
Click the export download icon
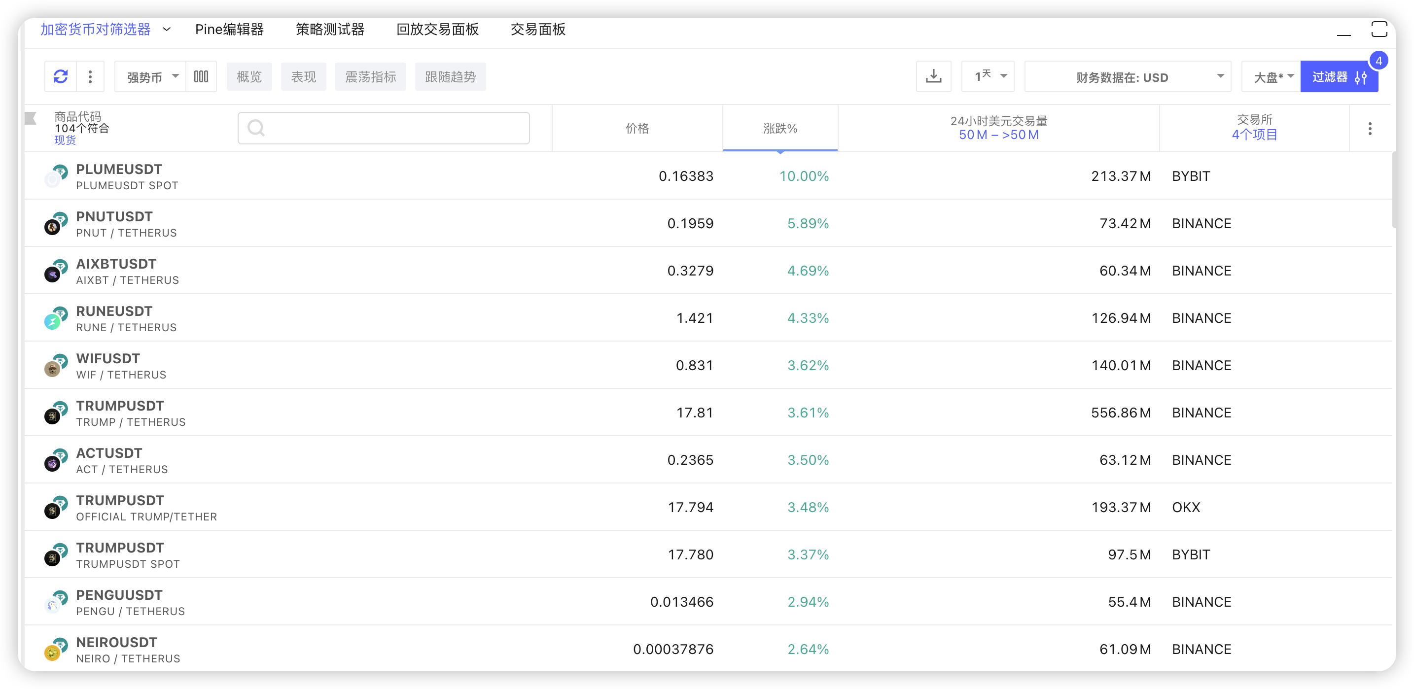click(x=933, y=77)
